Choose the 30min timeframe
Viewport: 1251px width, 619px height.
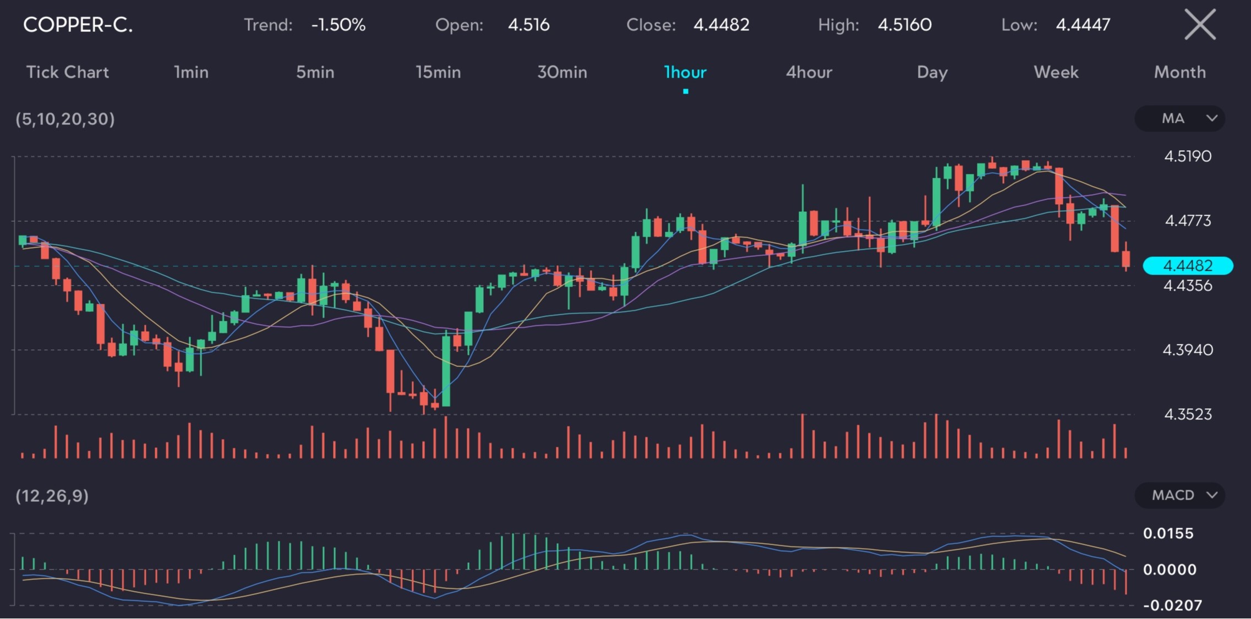(x=562, y=72)
